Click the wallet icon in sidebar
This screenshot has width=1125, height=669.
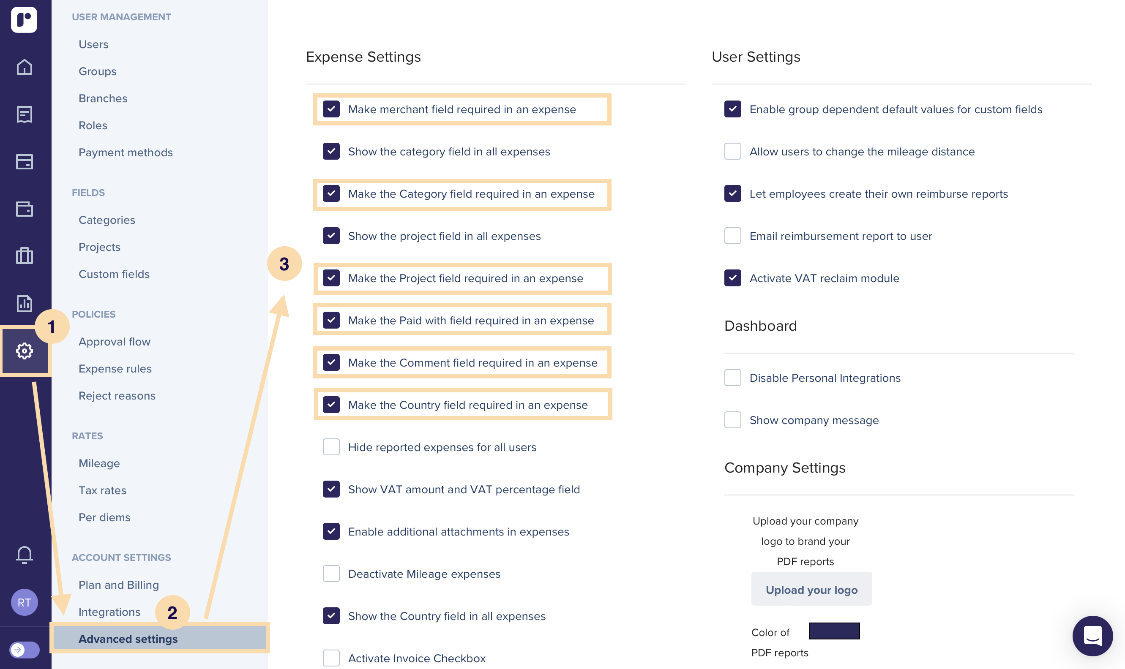25,209
